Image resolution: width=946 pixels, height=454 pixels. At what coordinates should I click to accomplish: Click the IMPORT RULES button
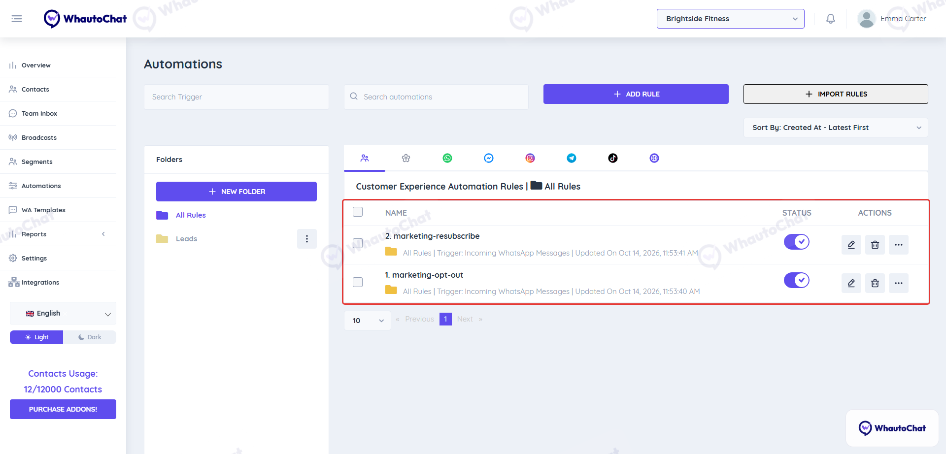[x=836, y=94]
